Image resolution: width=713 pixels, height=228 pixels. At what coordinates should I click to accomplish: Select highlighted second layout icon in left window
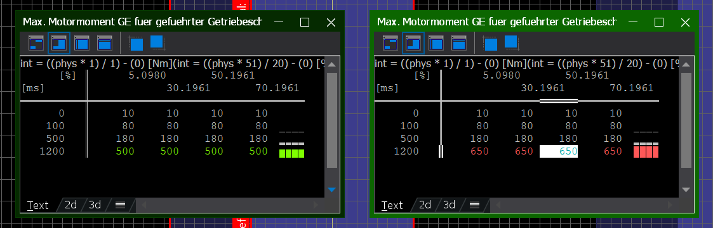click(x=59, y=44)
